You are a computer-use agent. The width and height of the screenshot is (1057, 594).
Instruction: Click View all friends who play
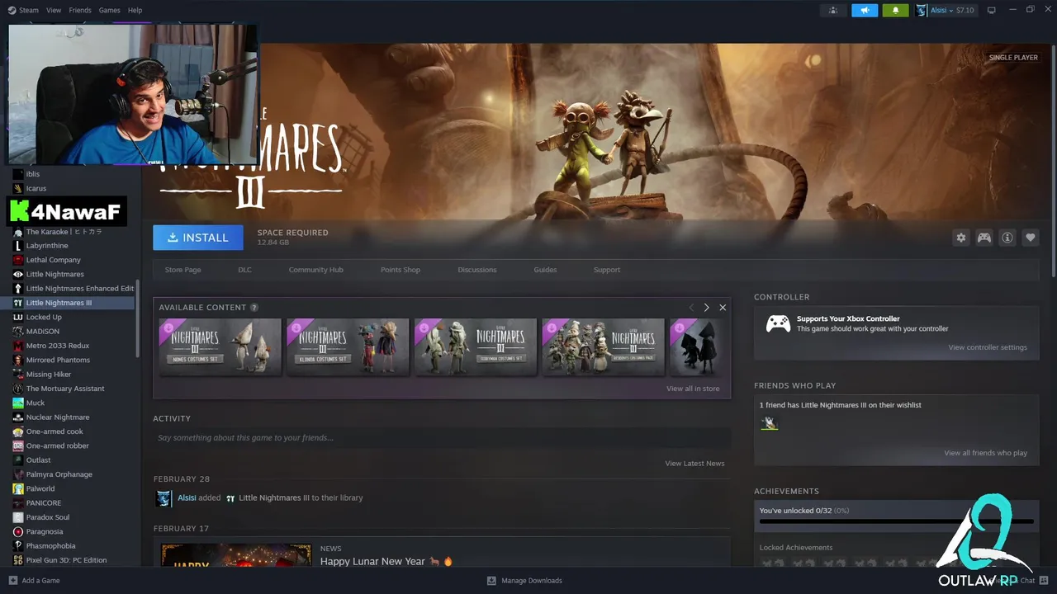[986, 453]
